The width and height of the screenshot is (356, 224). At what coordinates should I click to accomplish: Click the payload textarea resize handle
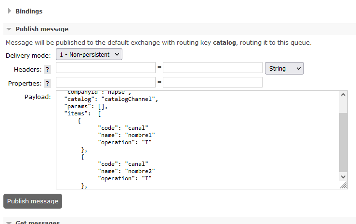tap(343, 186)
